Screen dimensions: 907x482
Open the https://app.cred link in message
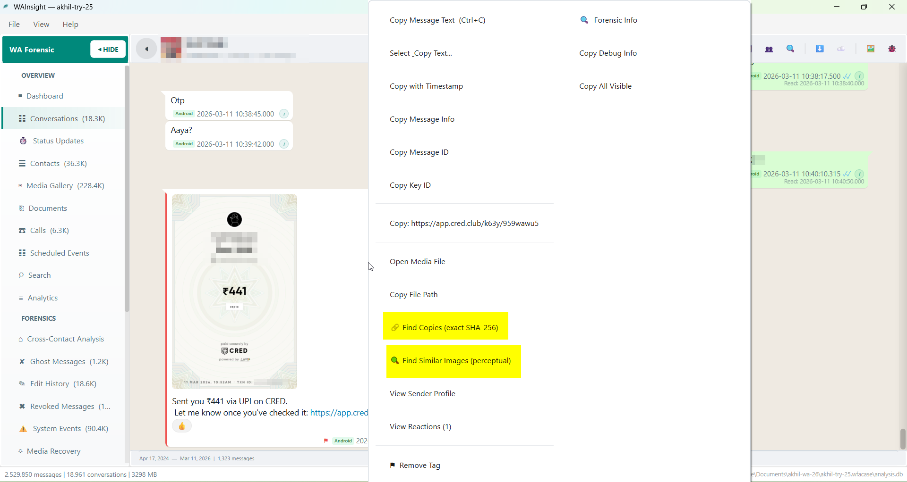click(x=339, y=413)
